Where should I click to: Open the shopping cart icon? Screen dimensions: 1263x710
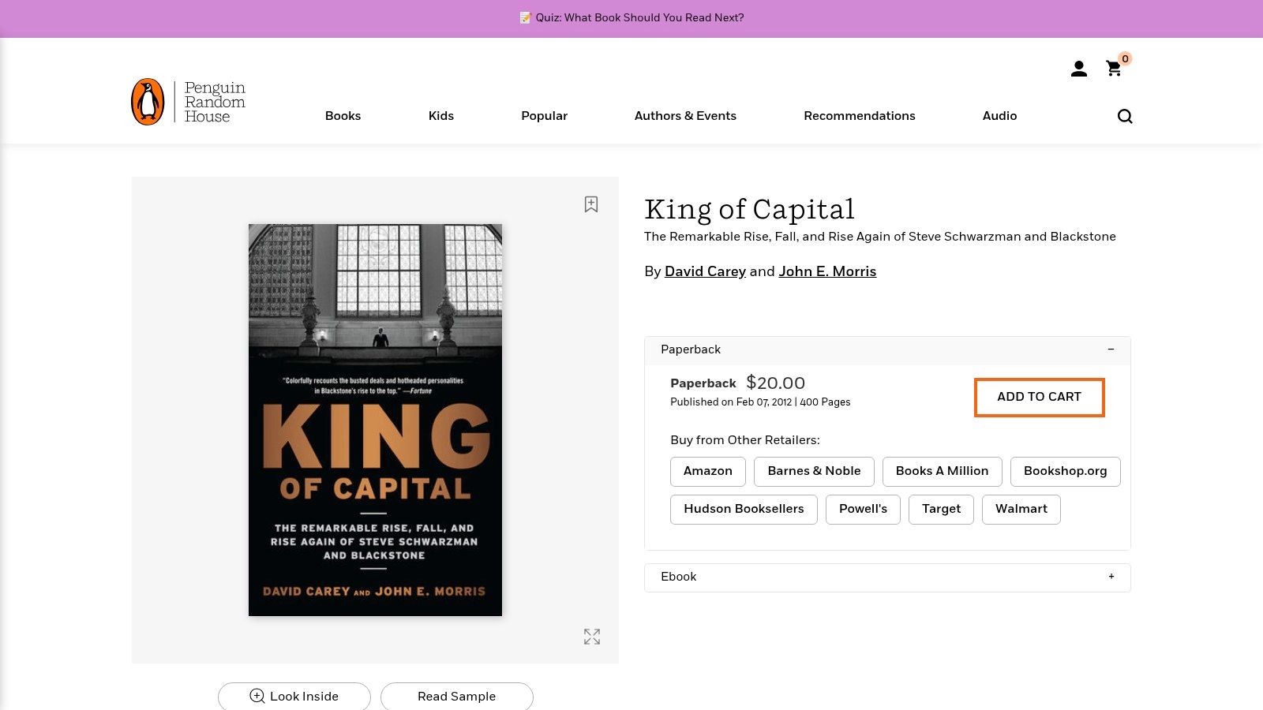tap(1114, 69)
